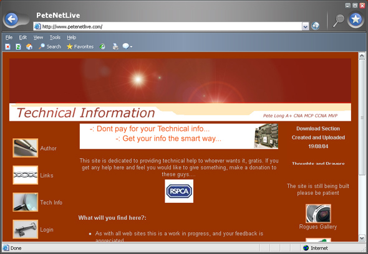Stop page loading with red X icon
This screenshot has height=254, width=368.
[7, 47]
